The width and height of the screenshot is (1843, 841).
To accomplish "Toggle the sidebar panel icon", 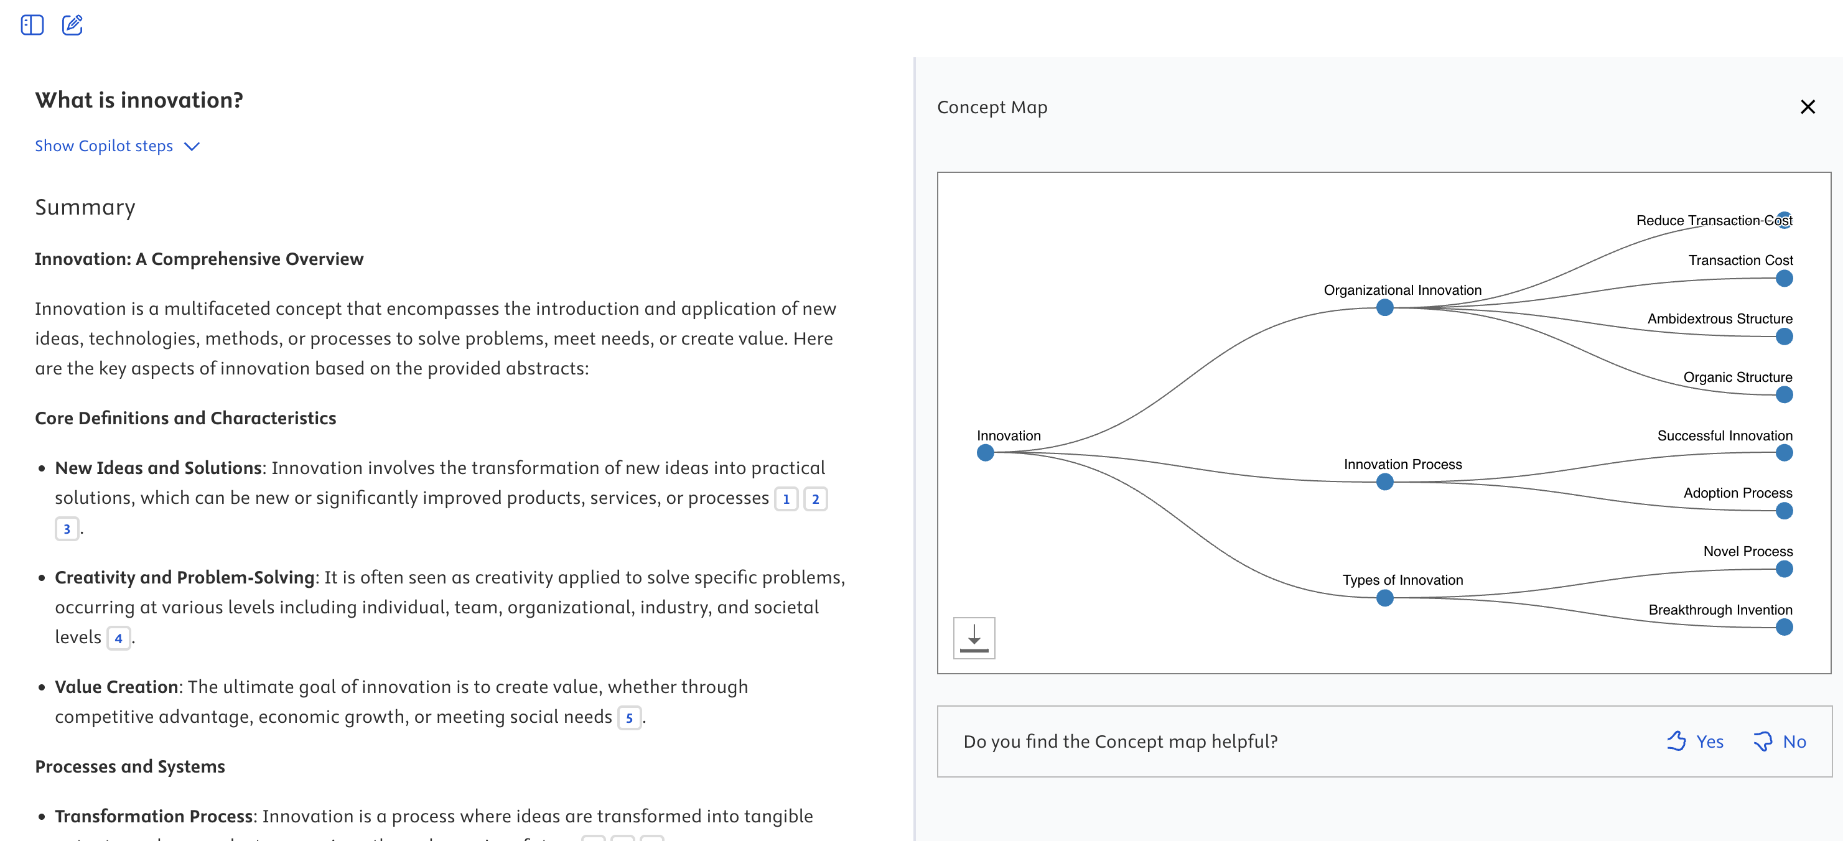I will [32, 25].
